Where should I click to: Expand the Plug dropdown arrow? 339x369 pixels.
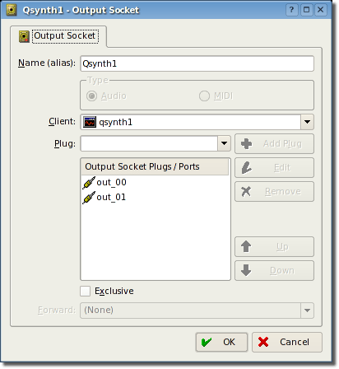tap(224, 143)
